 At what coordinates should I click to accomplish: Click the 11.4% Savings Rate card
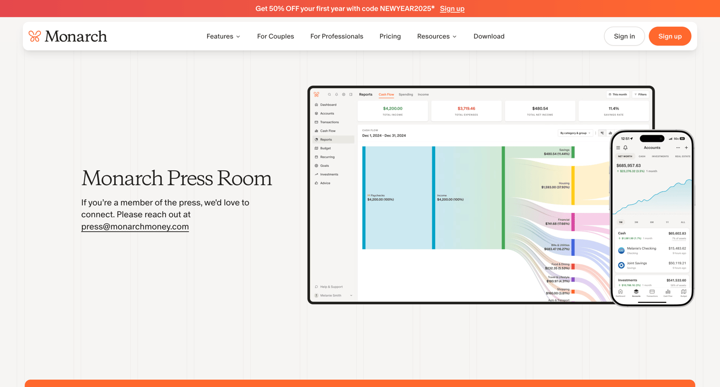point(613,111)
